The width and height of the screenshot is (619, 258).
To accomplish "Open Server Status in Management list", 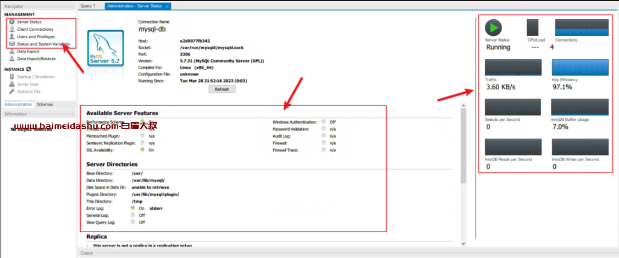I will tap(29, 22).
